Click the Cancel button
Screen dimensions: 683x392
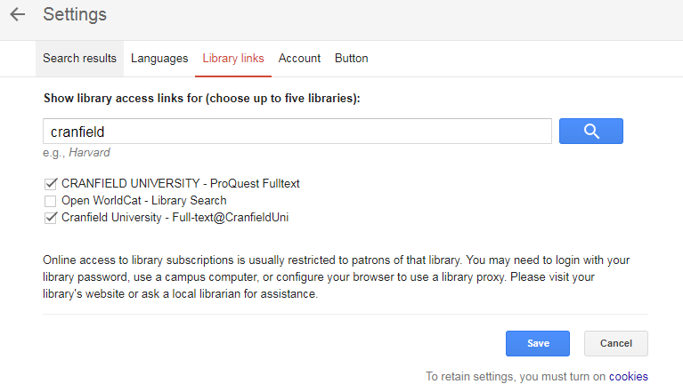pyautogui.click(x=615, y=343)
